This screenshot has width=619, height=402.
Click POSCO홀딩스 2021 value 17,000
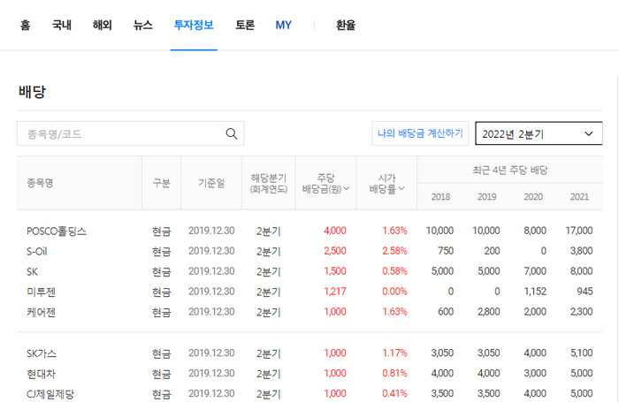(578, 231)
